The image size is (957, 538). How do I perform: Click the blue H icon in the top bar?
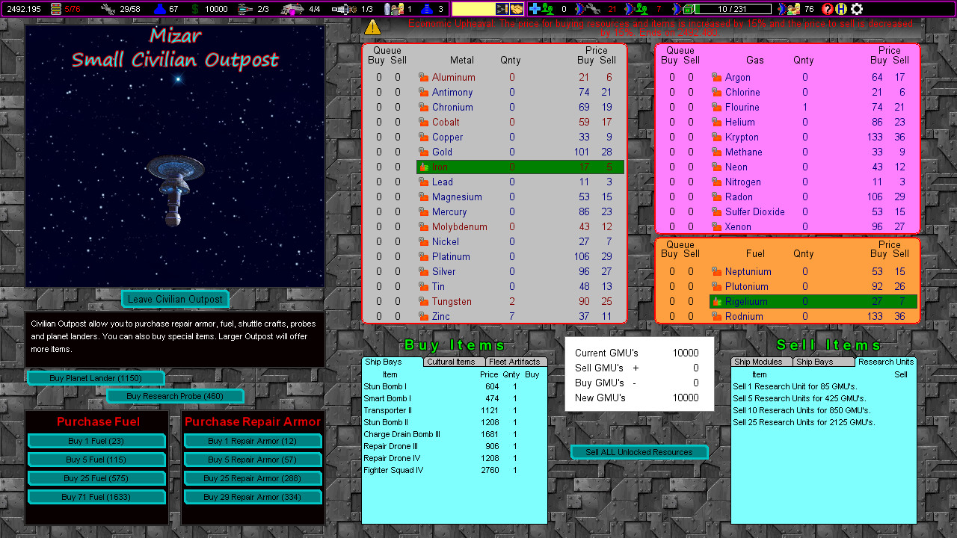point(840,9)
